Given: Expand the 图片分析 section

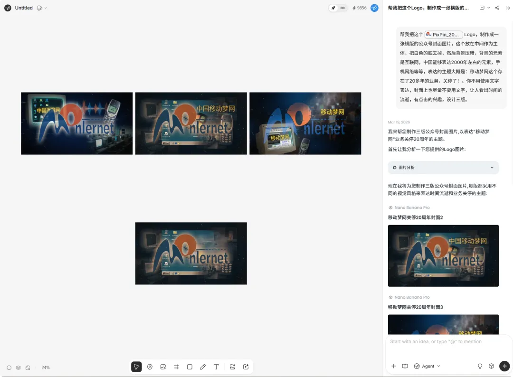Looking at the screenshot, I should tap(443, 168).
